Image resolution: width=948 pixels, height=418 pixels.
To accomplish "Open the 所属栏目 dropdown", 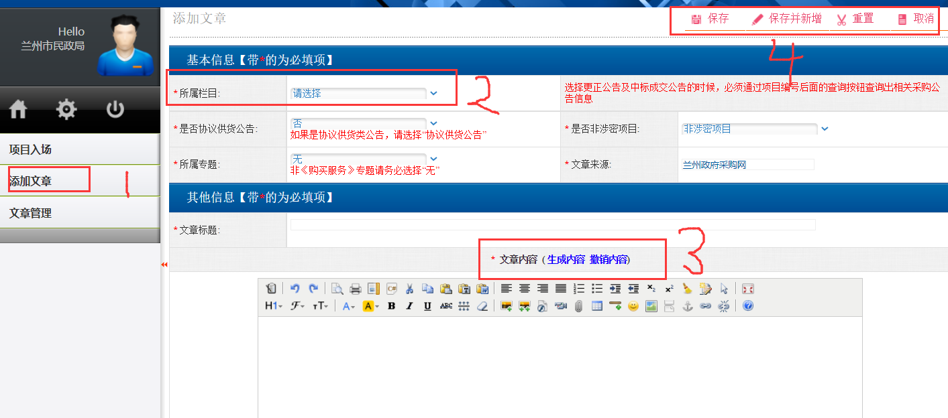I will (x=433, y=93).
